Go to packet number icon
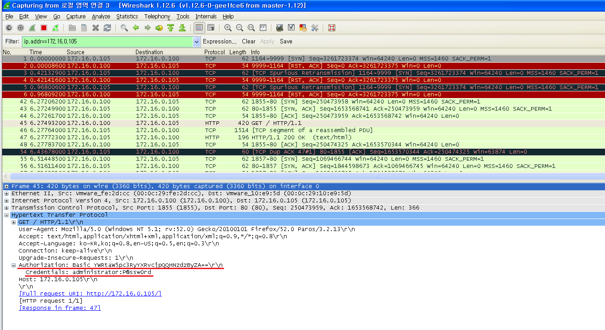 coord(159,28)
